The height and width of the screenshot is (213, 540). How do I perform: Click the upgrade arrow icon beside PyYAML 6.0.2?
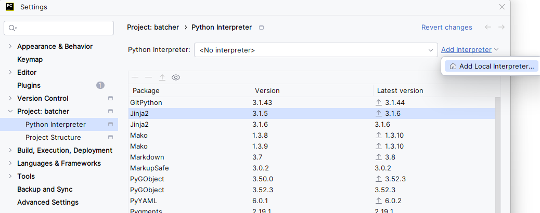tap(379, 201)
